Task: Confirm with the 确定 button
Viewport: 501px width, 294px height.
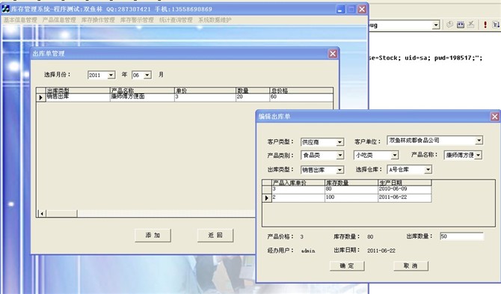Action: click(347, 266)
